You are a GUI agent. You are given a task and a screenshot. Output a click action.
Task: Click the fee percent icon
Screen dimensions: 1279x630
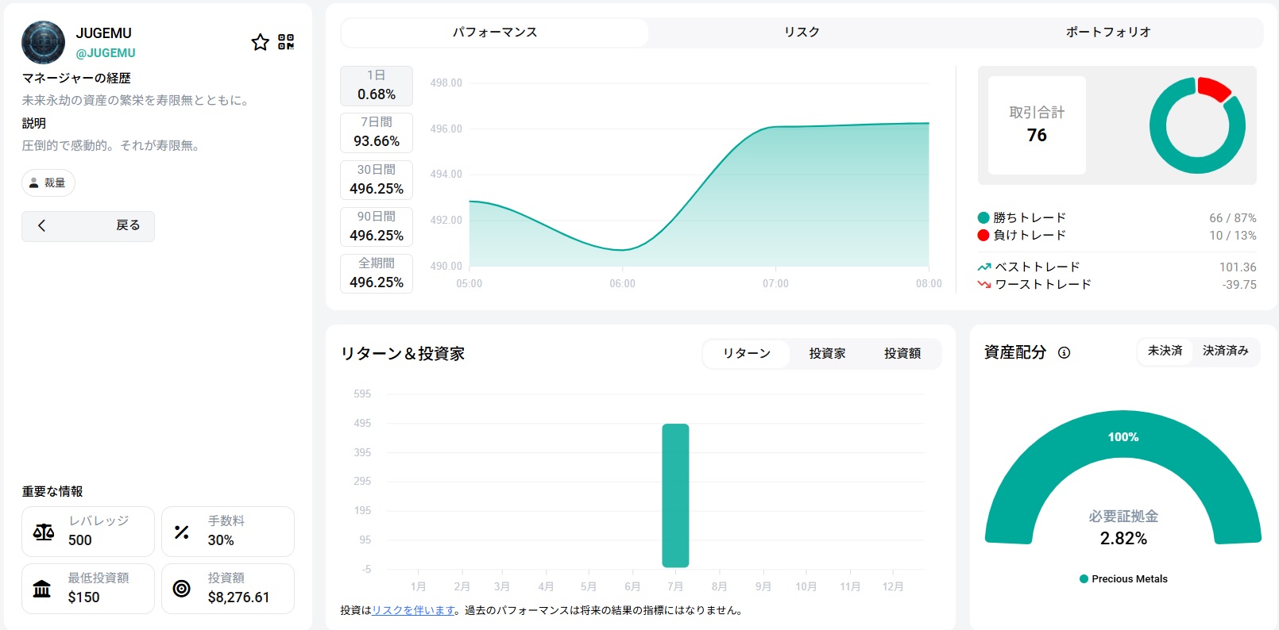[182, 532]
